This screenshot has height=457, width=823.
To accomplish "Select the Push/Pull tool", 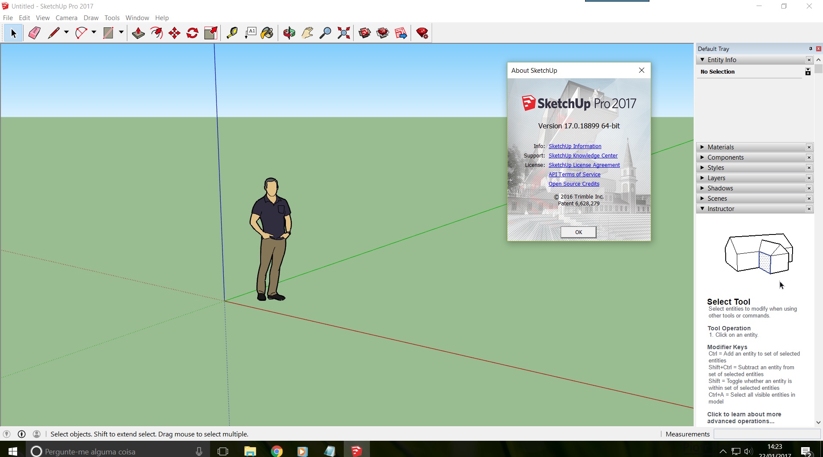I will 138,33.
